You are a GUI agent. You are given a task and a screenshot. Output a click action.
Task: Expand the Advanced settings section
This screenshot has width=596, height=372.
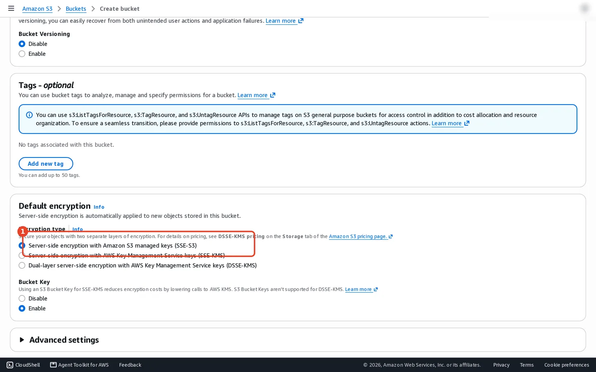[59, 340]
